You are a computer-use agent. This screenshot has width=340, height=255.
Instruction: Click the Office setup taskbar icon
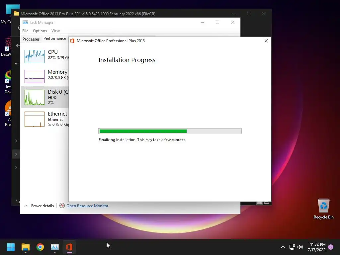[69, 247]
